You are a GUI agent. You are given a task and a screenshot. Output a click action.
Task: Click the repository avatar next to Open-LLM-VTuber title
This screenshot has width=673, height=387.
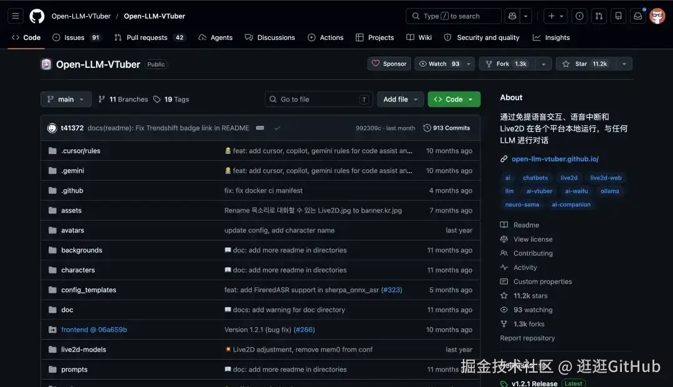point(46,64)
